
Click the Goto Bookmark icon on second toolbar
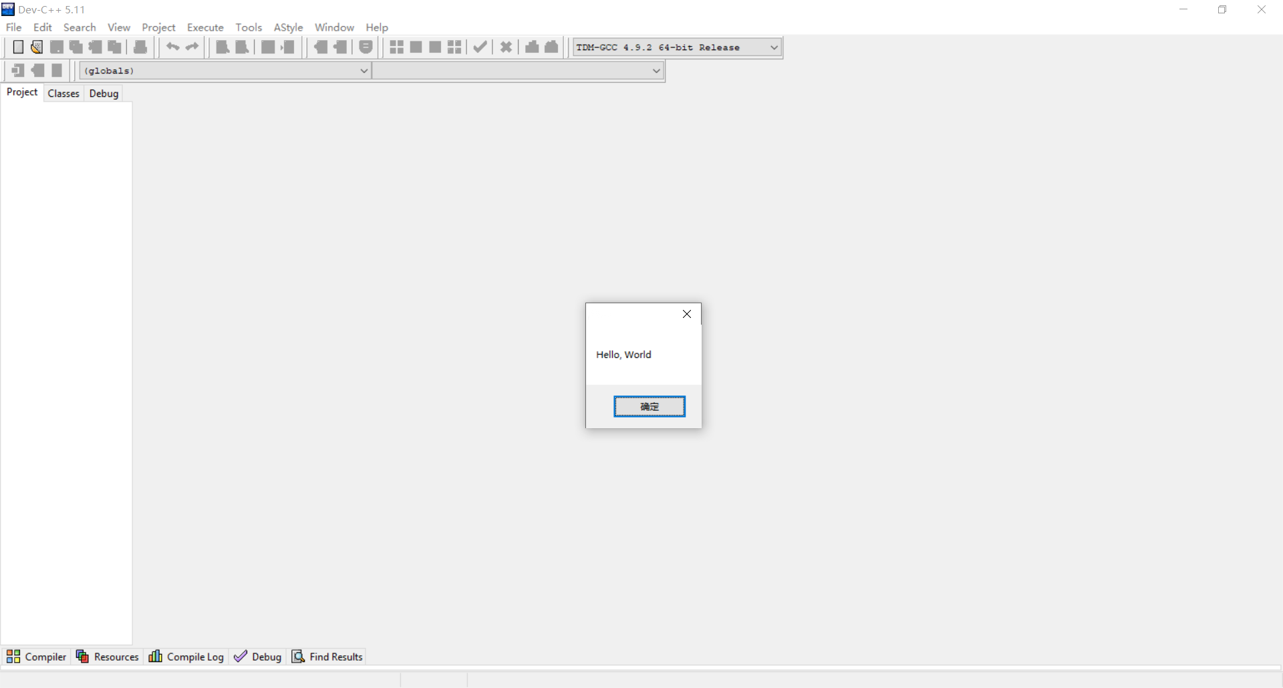click(57, 70)
